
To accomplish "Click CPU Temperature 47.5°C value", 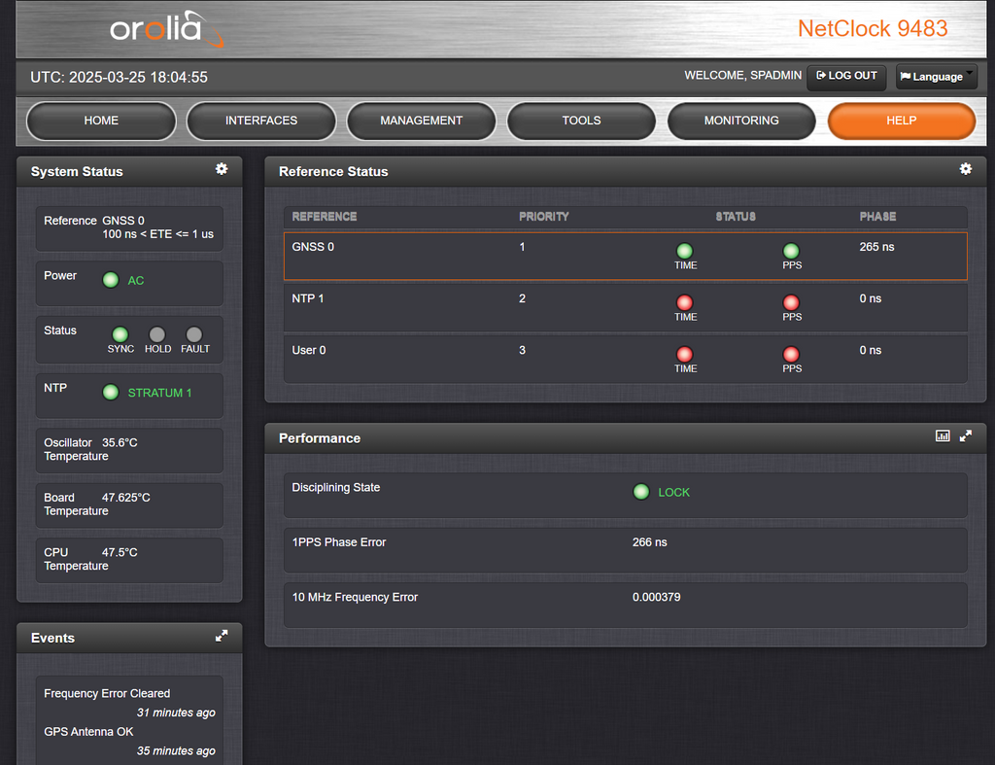I will (x=120, y=552).
